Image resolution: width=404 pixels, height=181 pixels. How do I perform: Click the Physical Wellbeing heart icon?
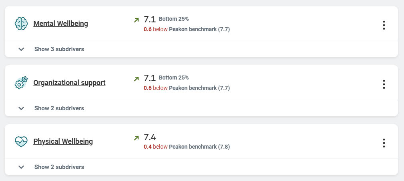click(x=21, y=141)
